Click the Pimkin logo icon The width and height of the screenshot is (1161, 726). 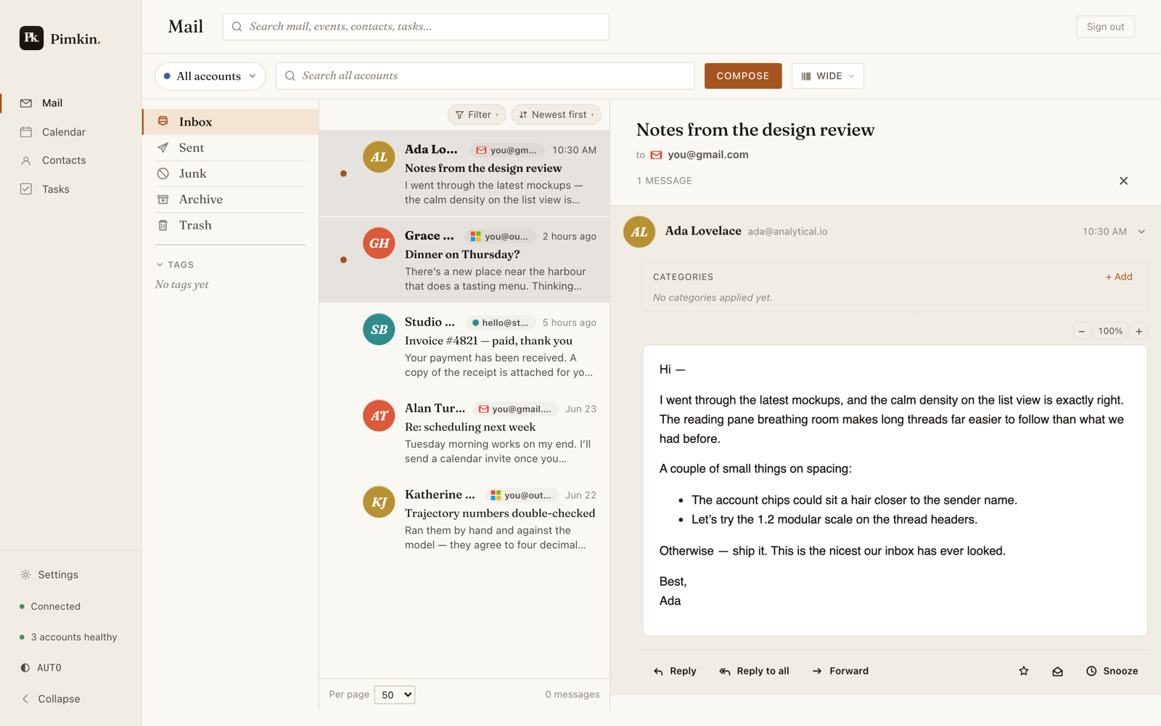point(31,38)
